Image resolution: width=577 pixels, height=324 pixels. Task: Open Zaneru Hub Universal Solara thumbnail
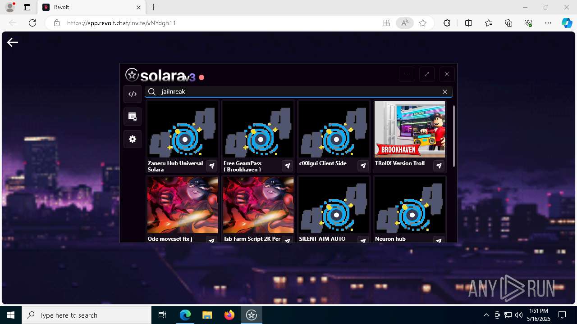[x=183, y=130]
